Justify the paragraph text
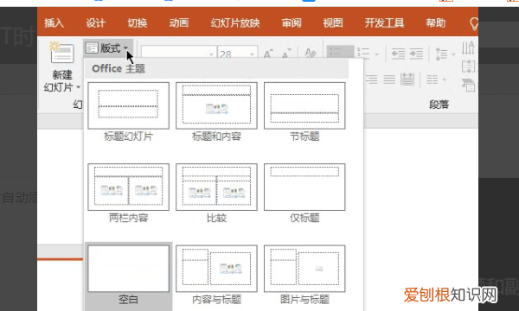The width and height of the screenshot is (519, 311). (389, 79)
